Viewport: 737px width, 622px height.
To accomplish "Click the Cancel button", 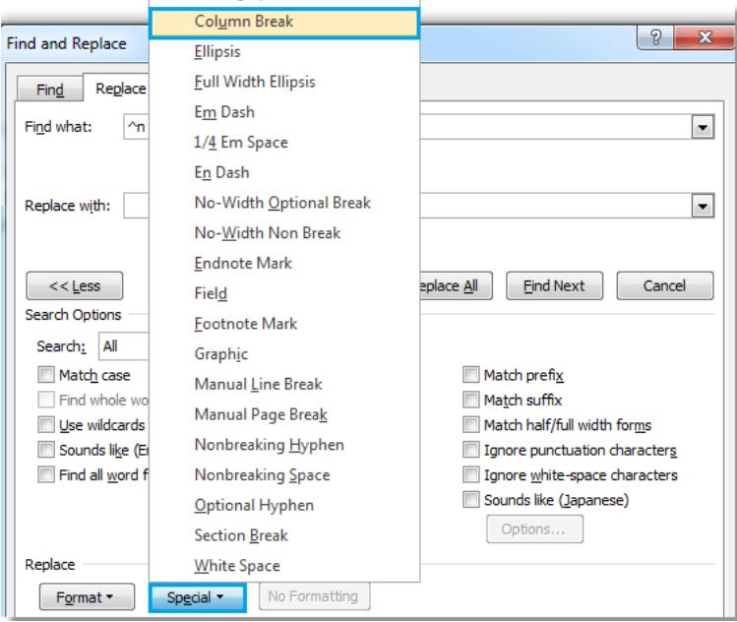I will click(x=664, y=285).
